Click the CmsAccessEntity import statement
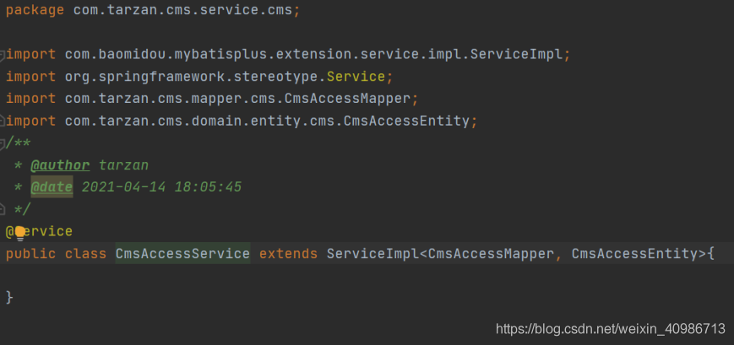This screenshot has width=734, height=345. [x=242, y=121]
